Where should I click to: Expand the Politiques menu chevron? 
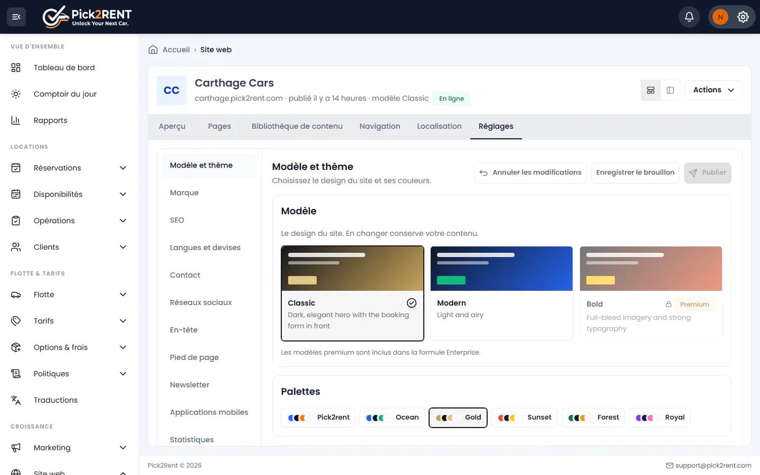click(123, 374)
